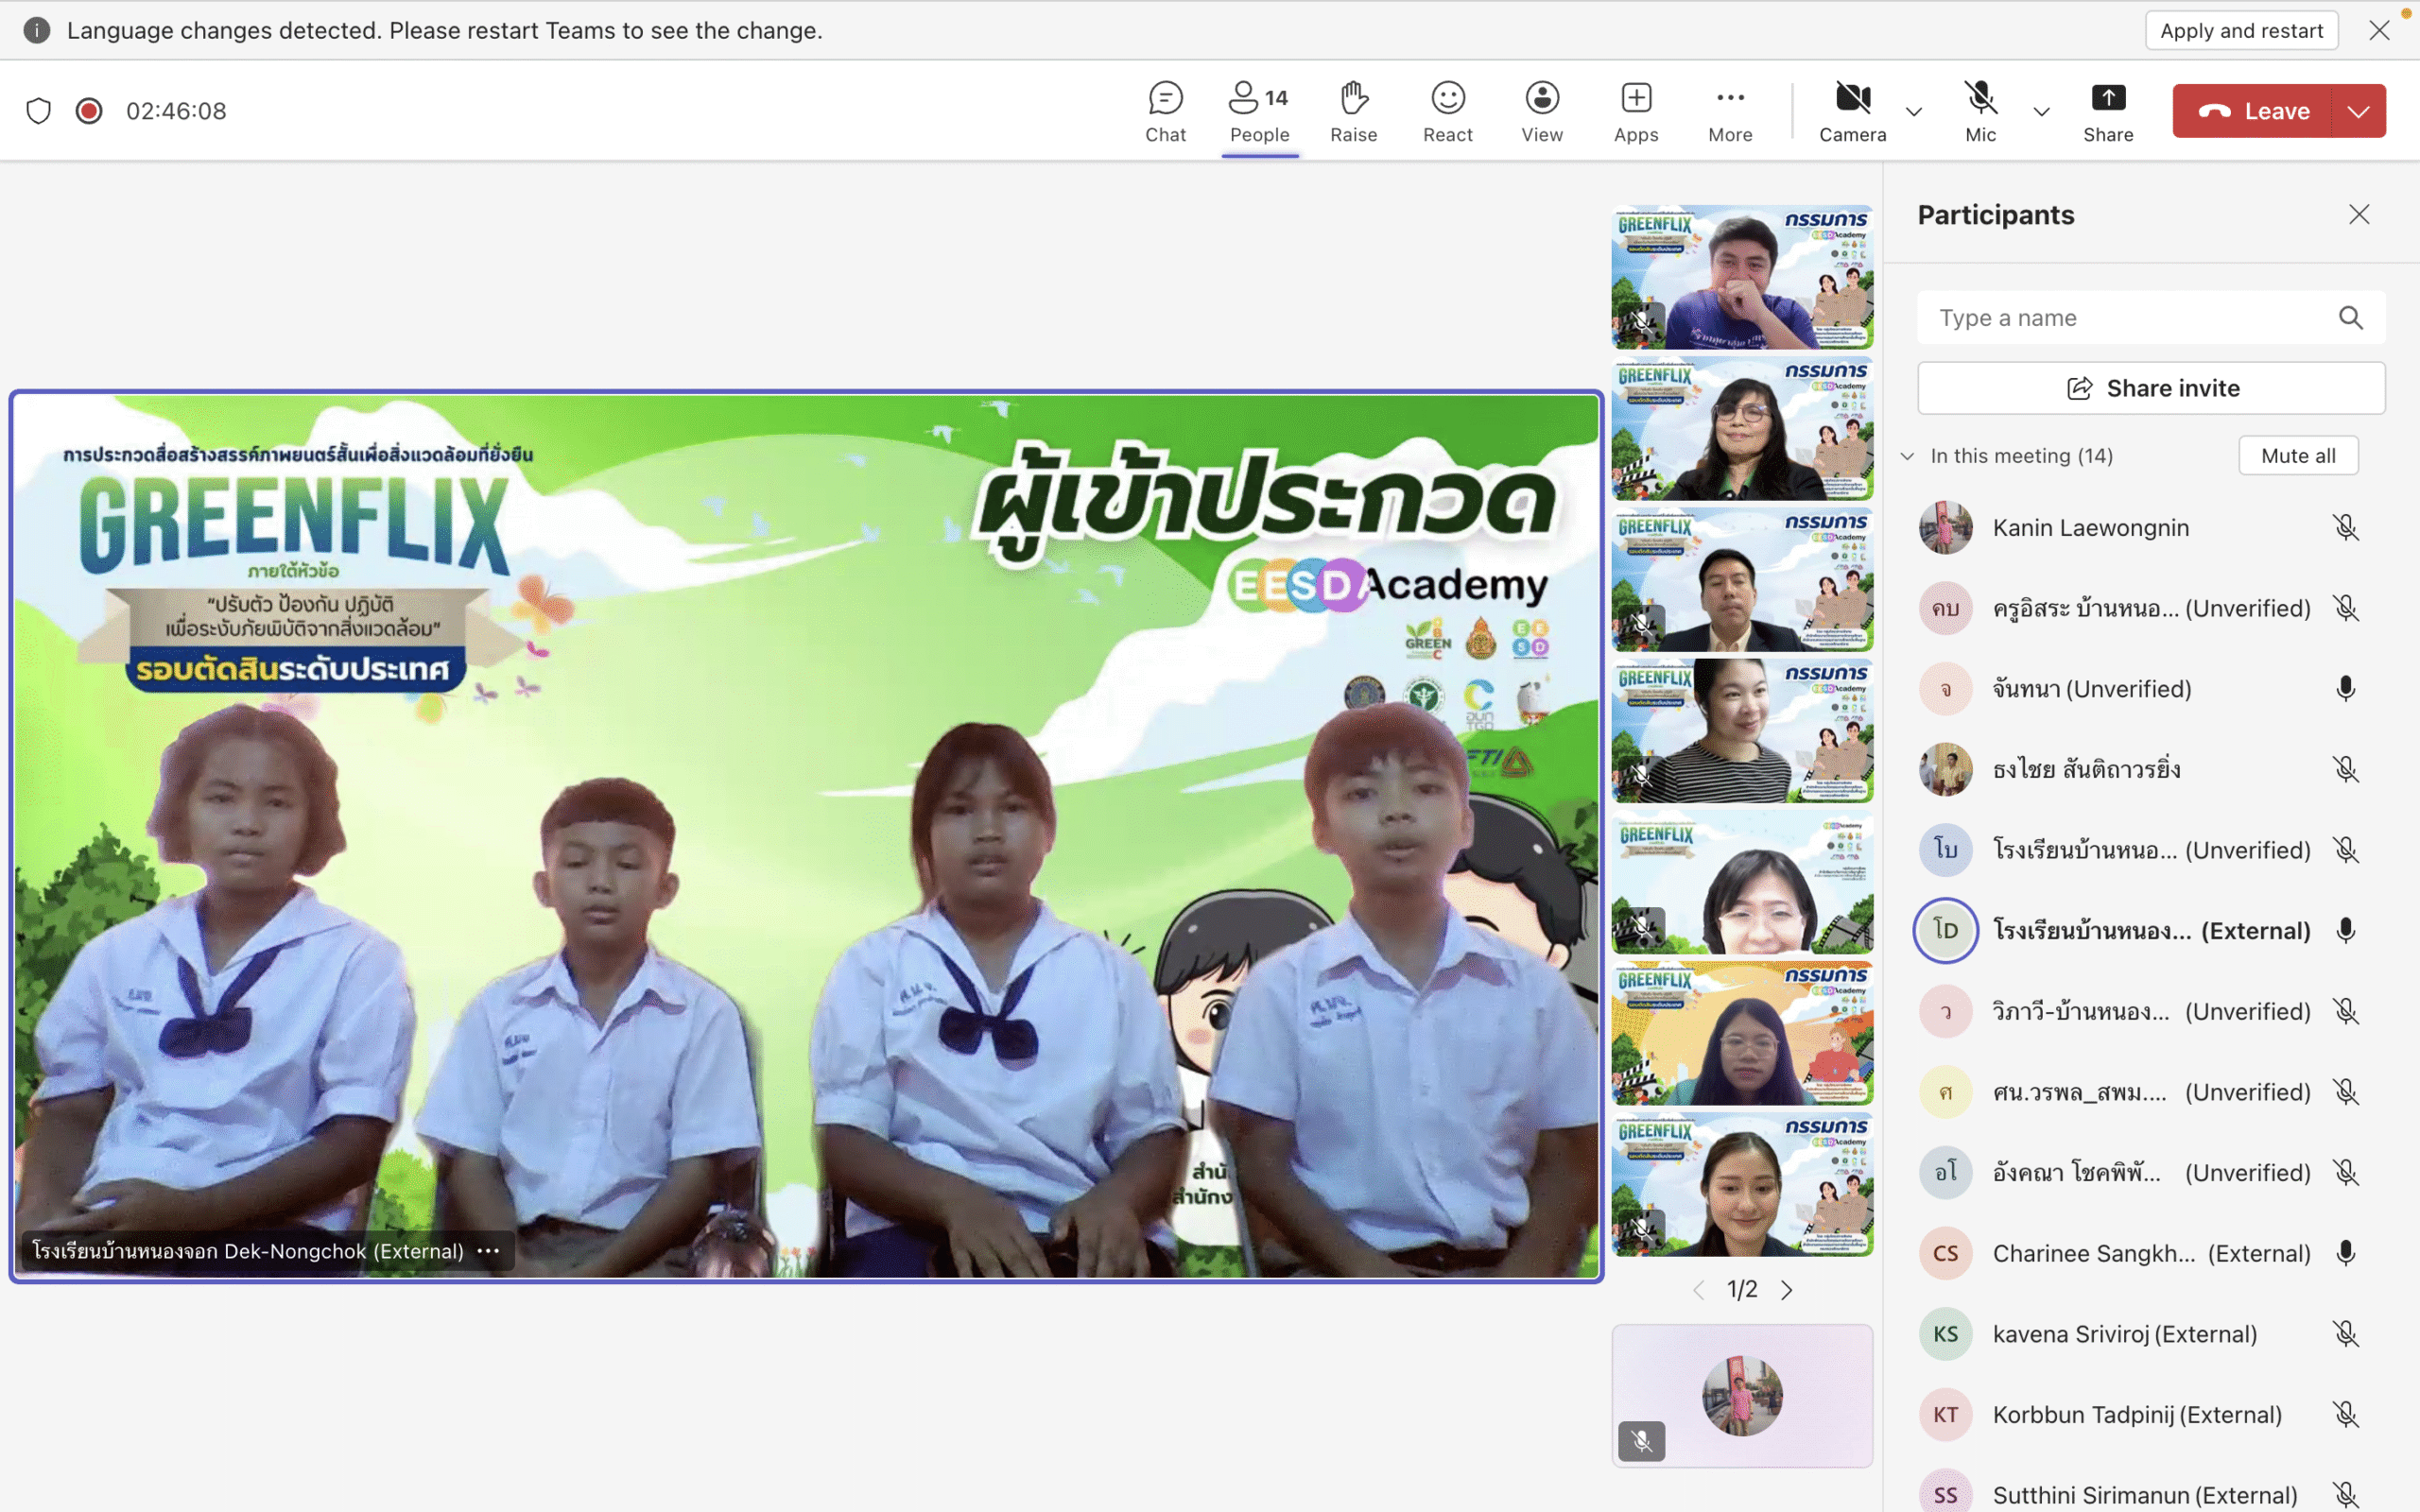Select video thumbnail of man in suit
Screen dimensions: 2420x1512
click(x=1741, y=580)
